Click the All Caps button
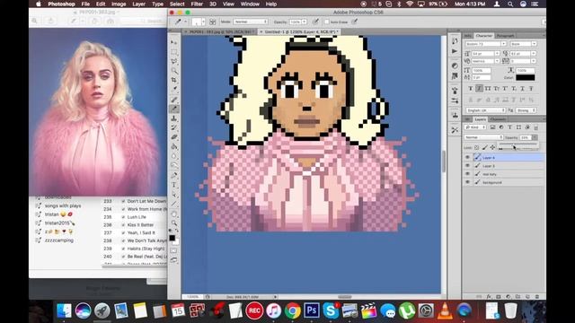Screen dimensions: 575x323 click(488, 89)
